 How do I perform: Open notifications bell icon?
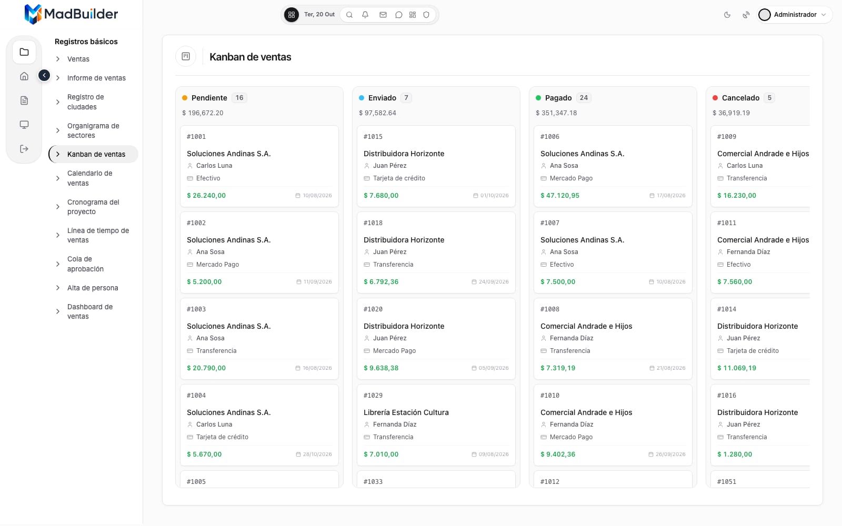(365, 15)
